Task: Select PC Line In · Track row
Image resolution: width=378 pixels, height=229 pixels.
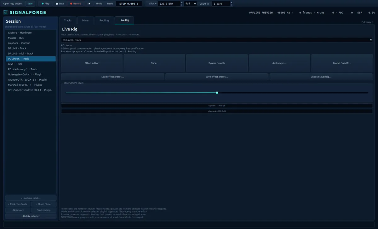Action: point(31,59)
